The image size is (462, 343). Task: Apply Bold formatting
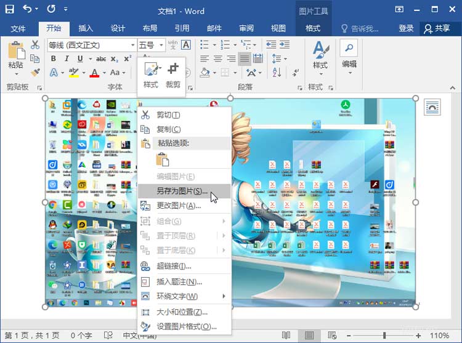[54, 59]
